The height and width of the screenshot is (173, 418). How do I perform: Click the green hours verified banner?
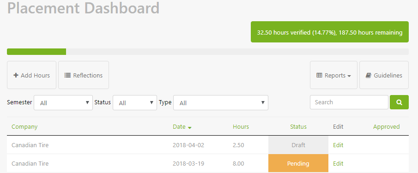[x=330, y=32]
